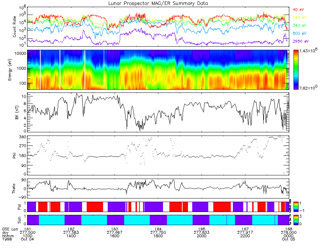Click the '2200' time tick label

click(245, 236)
